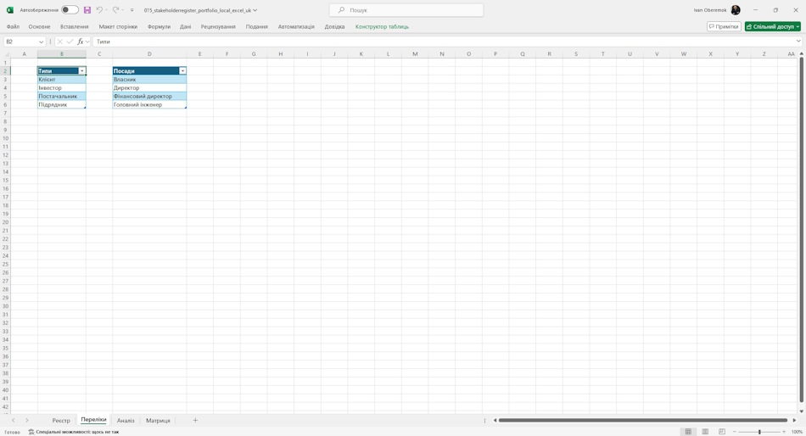The image size is (806, 436).
Task: Expand the Name Box dropdown
Action: point(41,42)
